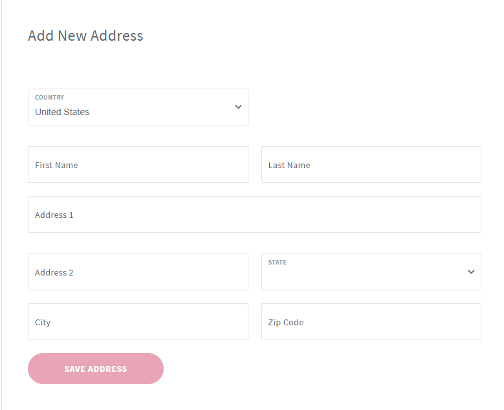Select the United States value text
This screenshot has height=410, width=504.
tap(62, 112)
